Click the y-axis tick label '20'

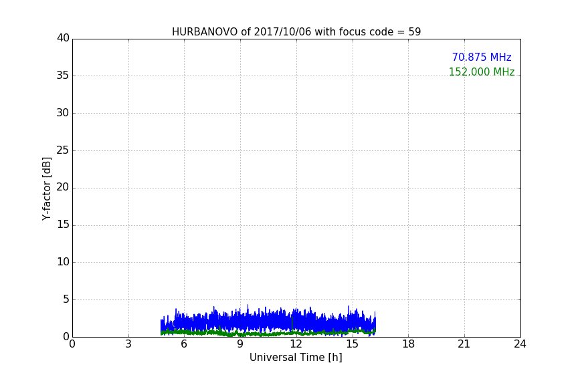(63, 187)
